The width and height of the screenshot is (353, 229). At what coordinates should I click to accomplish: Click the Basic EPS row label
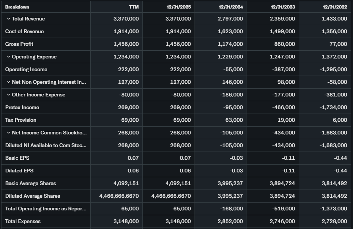pos(17,158)
